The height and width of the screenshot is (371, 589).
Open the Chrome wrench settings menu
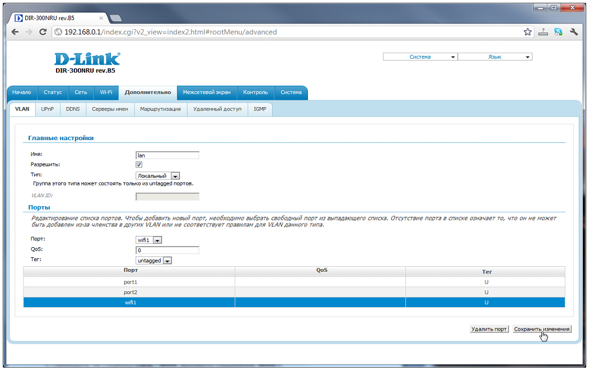click(574, 32)
